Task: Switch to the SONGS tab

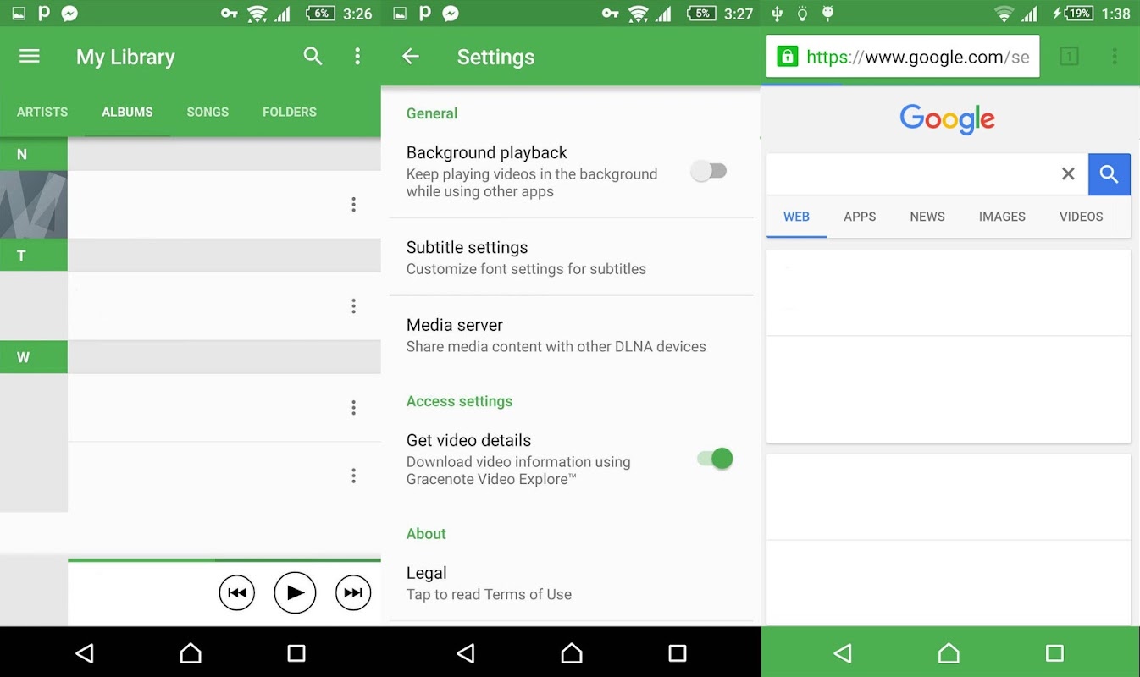Action: 208,112
